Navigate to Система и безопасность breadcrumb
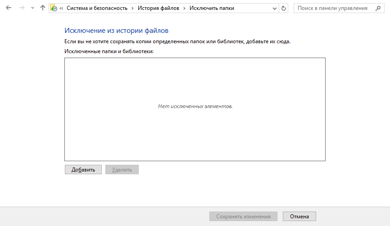The image size is (390, 226). 97,8
